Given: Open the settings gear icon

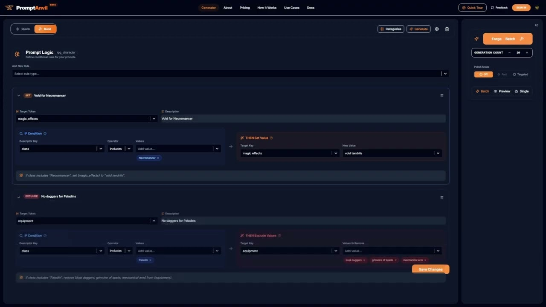Looking at the screenshot, I should click(x=436, y=29).
